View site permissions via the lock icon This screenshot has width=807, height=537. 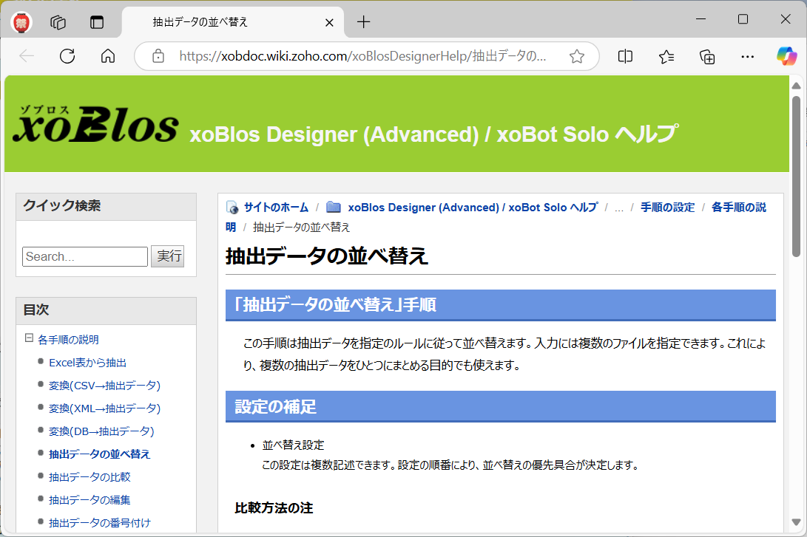click(x=158, y=56)
